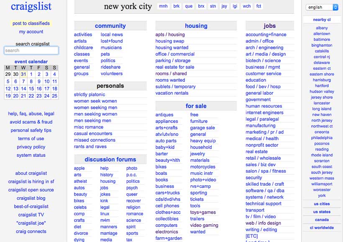Select the stn borough tab
343x242 pixels.
coord(213,6)
